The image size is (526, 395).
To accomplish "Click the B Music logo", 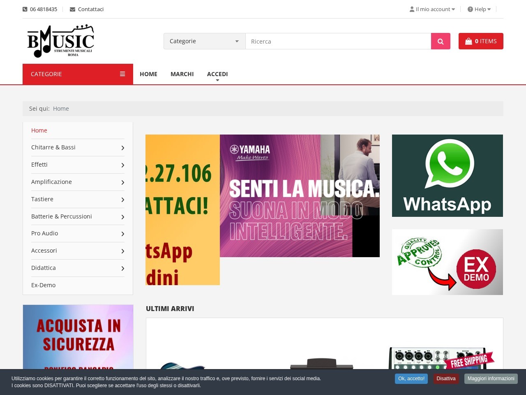I will tap(60, 41).
